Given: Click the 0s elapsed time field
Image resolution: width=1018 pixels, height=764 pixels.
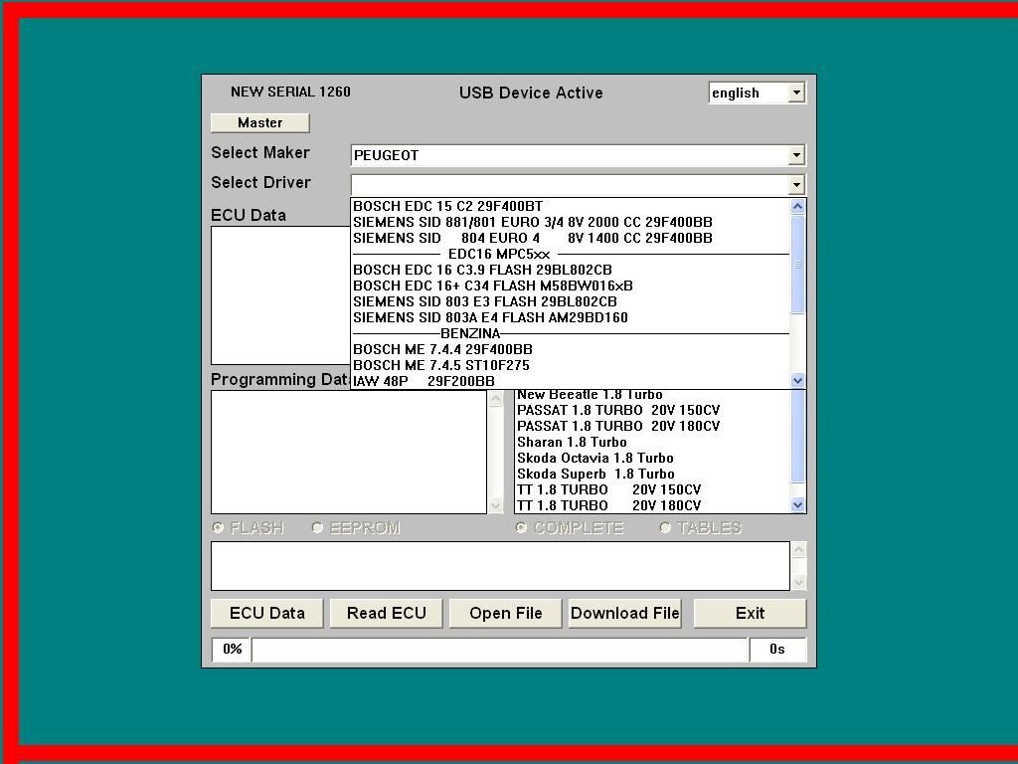Looking at the screenshot, I should (x=777, y=649).
